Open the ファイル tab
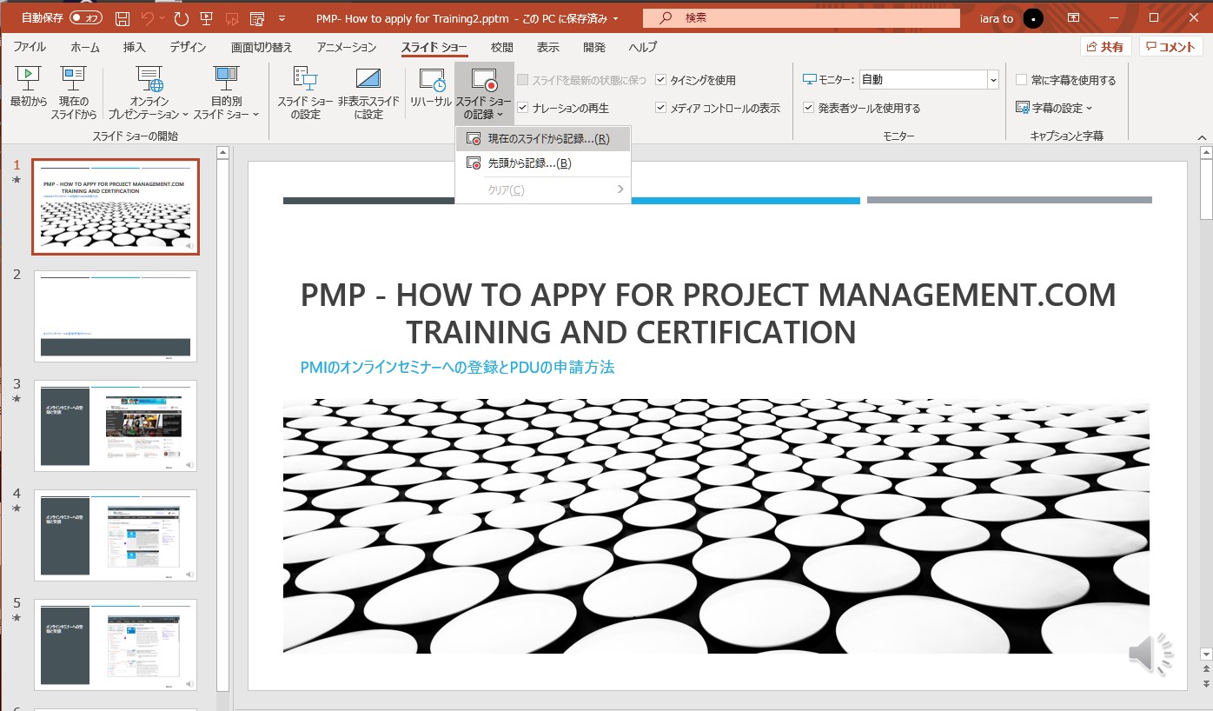 tap(30, 47)
